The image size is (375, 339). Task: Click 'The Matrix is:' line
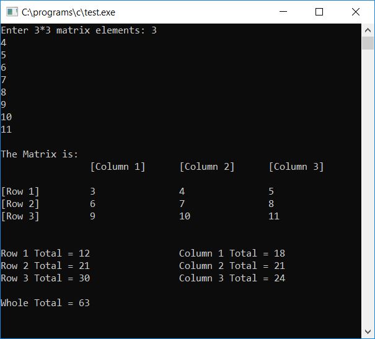tap(40, 154)
